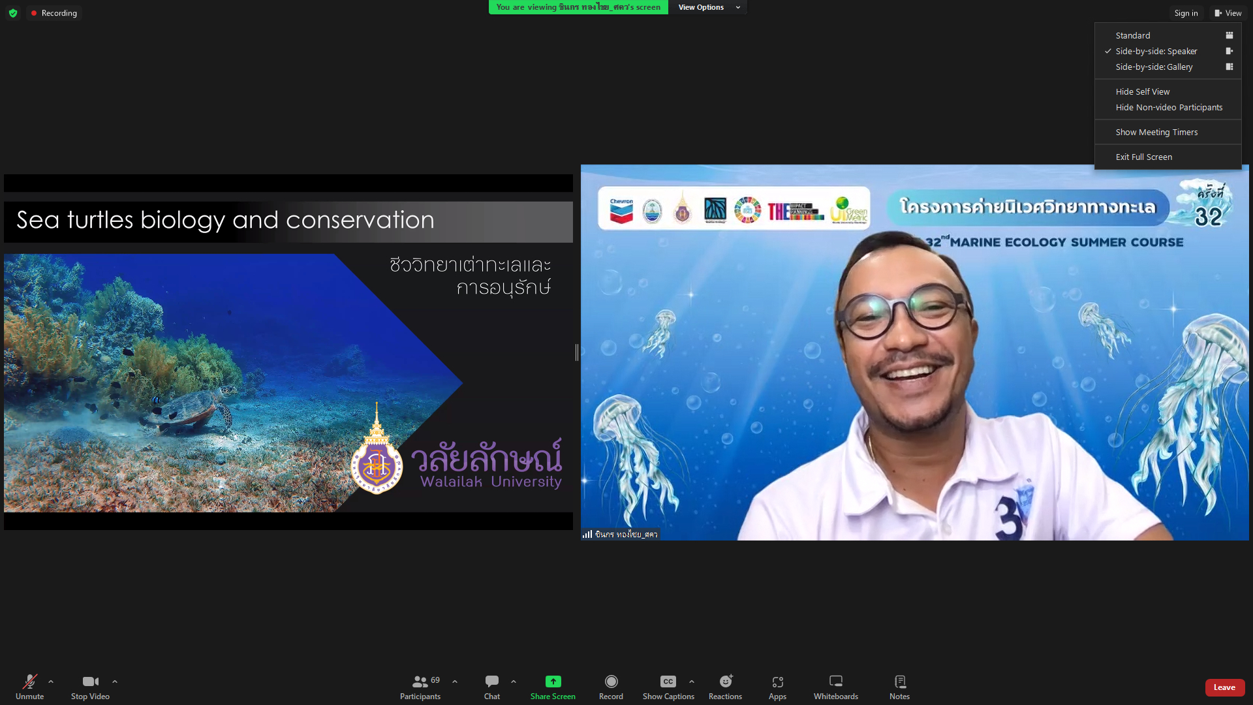Expand video options arrow beside Stop Video

pyautogui.click(x=115, y=681)
